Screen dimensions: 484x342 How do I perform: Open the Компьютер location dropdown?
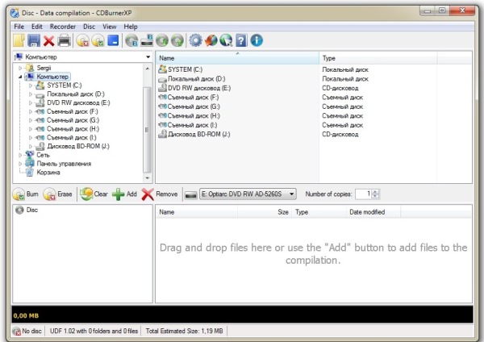click(x=148, y=56)
